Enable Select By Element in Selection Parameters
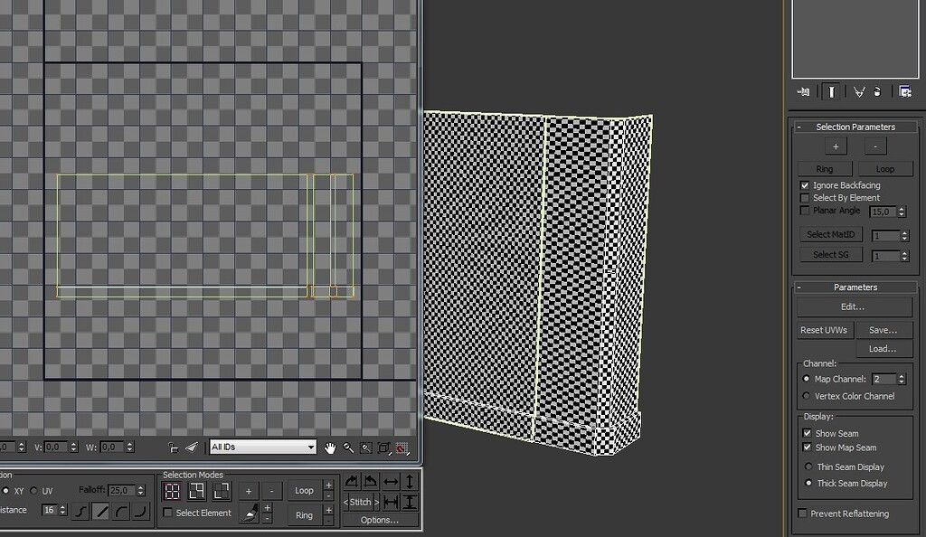Viewport: 926px width, 537px height. click(x=805, y=197)
